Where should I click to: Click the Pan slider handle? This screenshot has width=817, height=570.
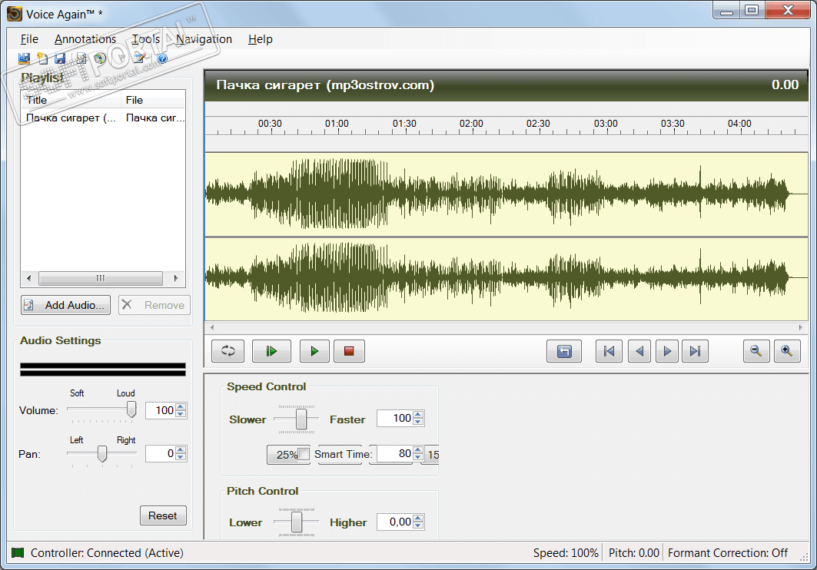click(x=103, y=453)
